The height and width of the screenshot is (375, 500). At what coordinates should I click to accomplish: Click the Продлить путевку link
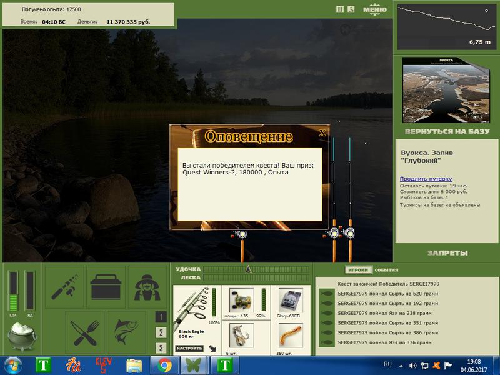[426, 179]
